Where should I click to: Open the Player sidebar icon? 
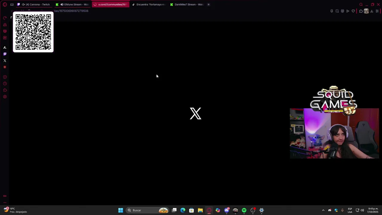[5, 77]
